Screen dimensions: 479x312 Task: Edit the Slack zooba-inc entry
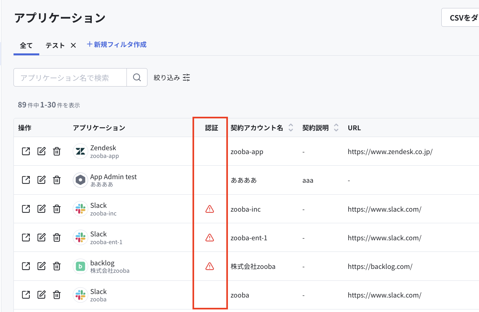coord(42,209)
